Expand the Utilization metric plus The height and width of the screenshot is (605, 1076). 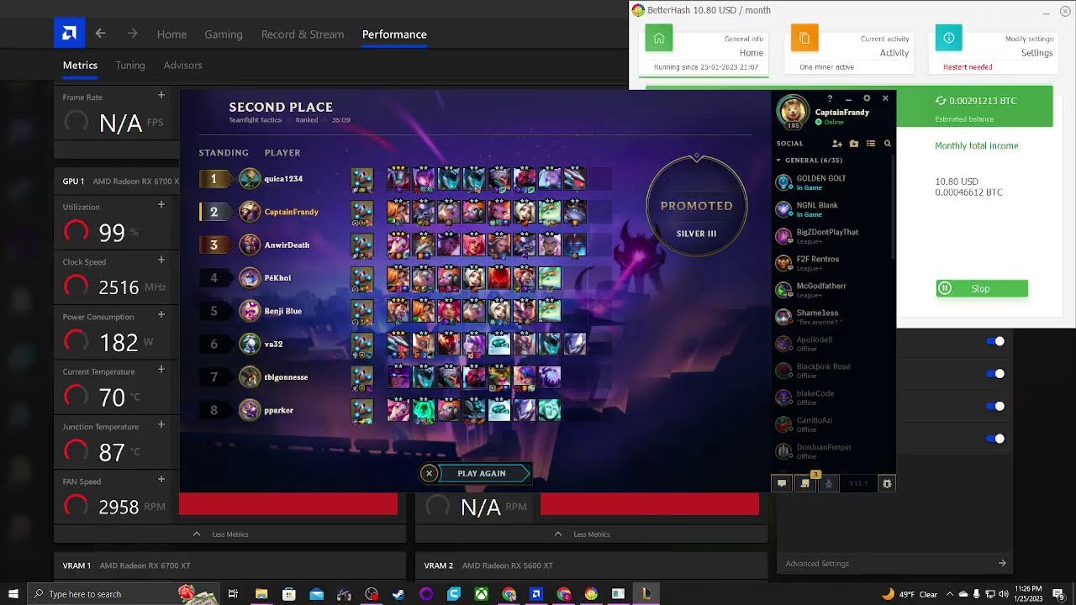pyautogui.click(x=161, y=205)
